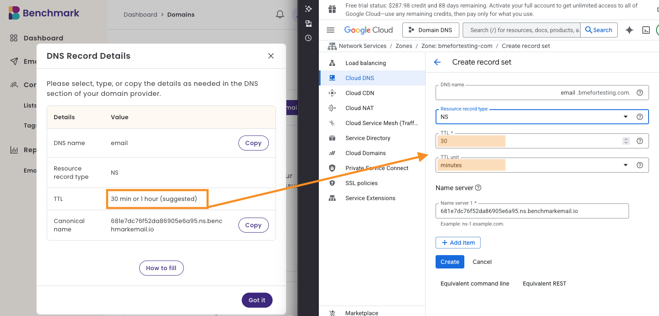Click the Service Extensions icon
Image resolution: width=659 pixels, height=316 pixels.
pos(332,198)
